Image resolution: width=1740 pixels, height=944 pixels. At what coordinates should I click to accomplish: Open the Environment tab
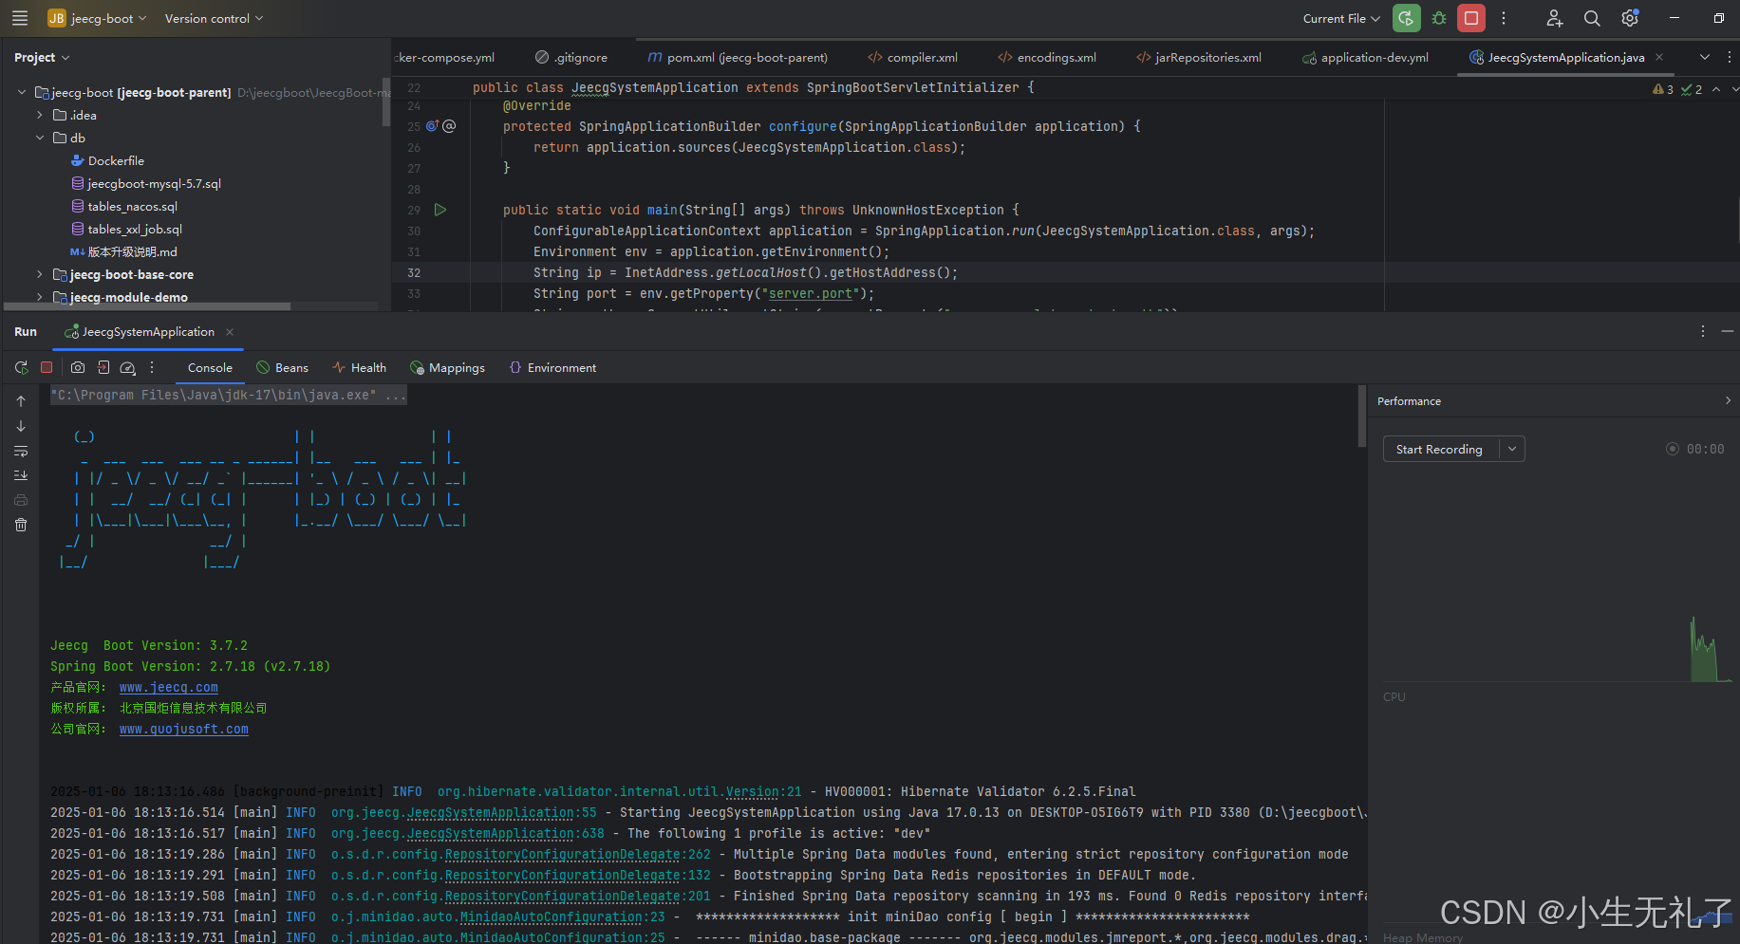click(553, 367)
